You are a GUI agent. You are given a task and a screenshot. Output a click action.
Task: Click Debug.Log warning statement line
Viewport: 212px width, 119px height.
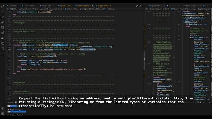(53, 69)
